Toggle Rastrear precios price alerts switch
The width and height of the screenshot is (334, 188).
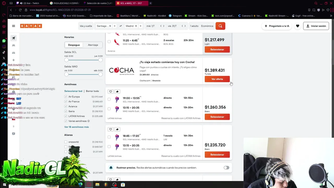pos(226,168)
